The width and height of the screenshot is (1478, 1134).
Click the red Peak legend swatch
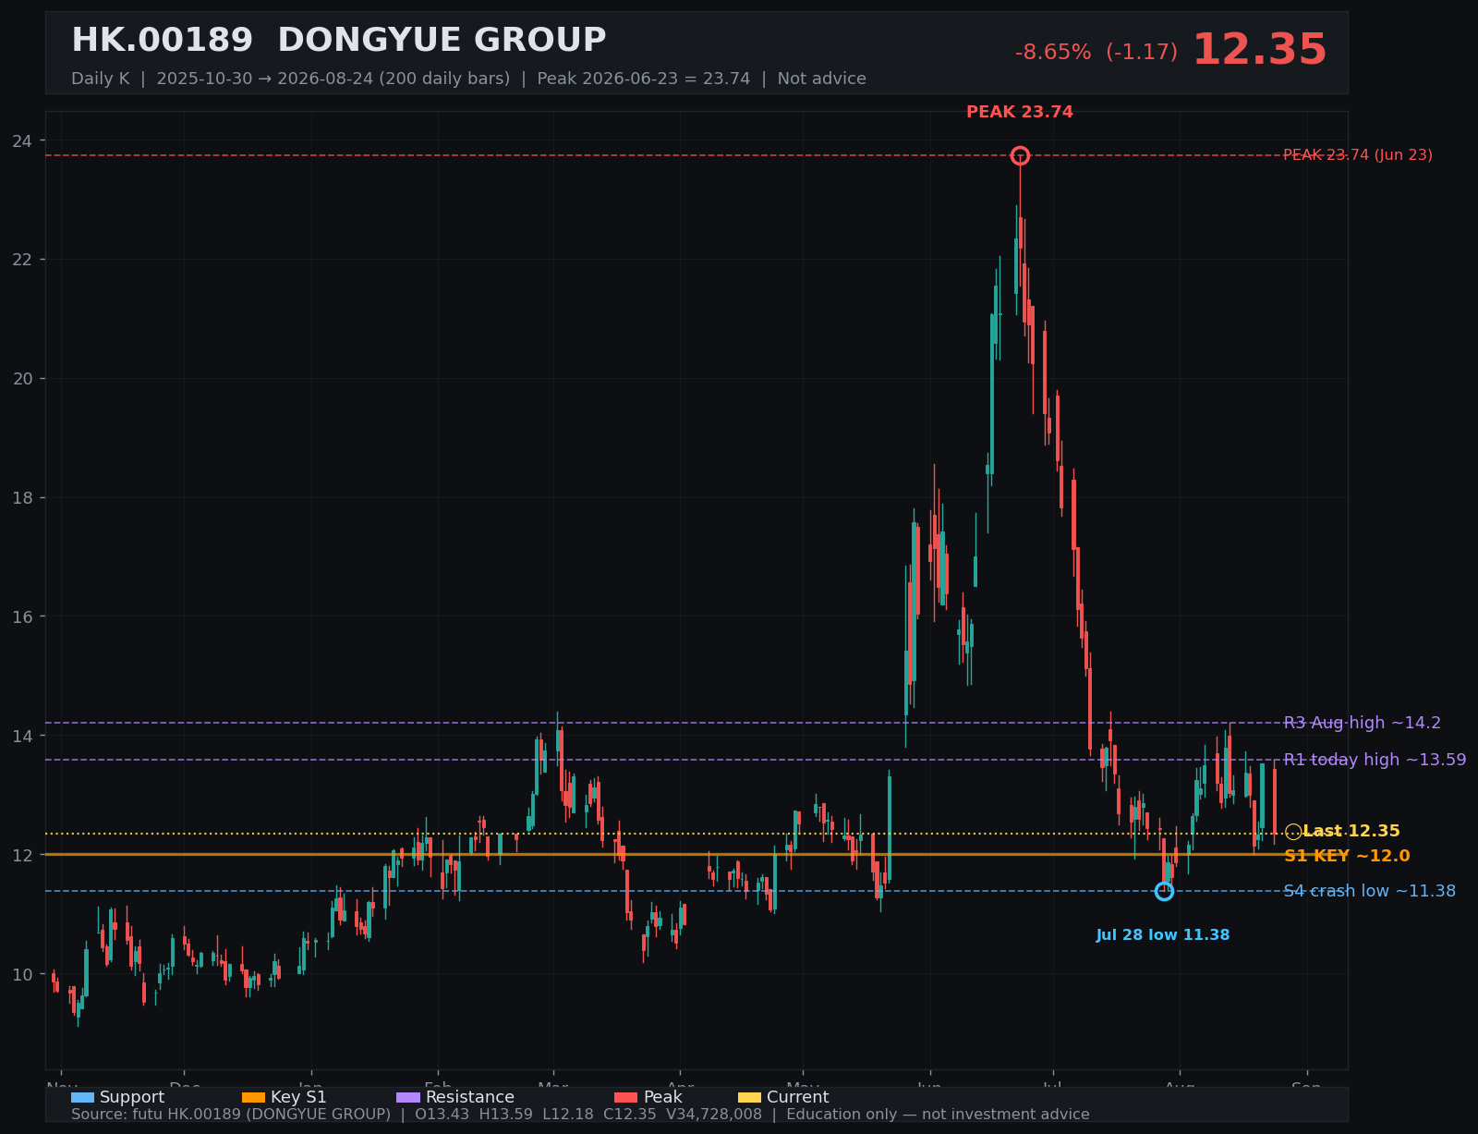point(626,1097)
